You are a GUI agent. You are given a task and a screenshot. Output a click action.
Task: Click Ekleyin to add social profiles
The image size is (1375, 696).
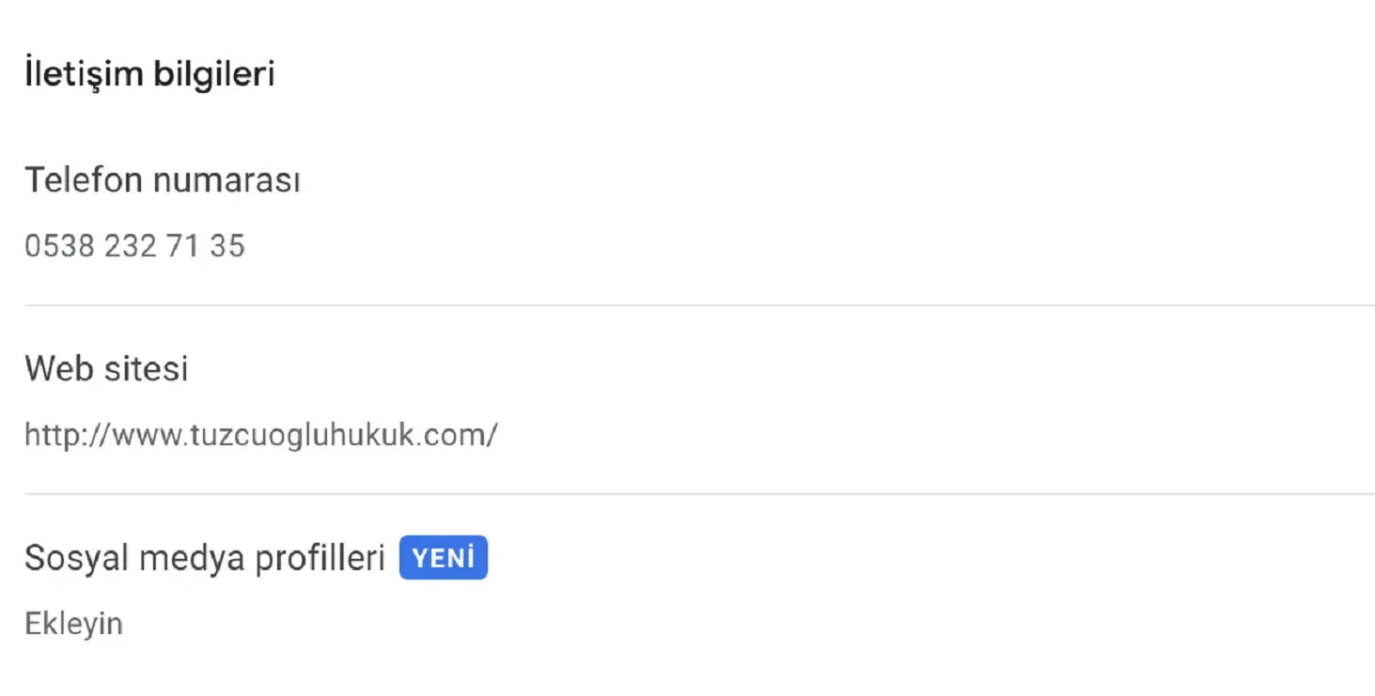click(73, 624)
